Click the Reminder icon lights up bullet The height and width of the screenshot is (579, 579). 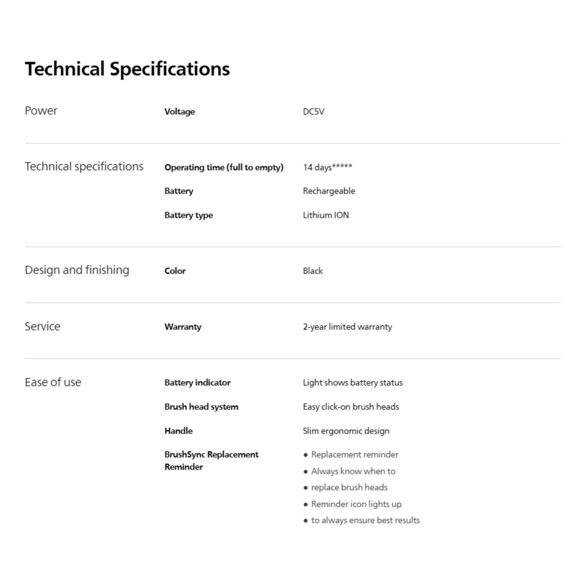[356, 504]
